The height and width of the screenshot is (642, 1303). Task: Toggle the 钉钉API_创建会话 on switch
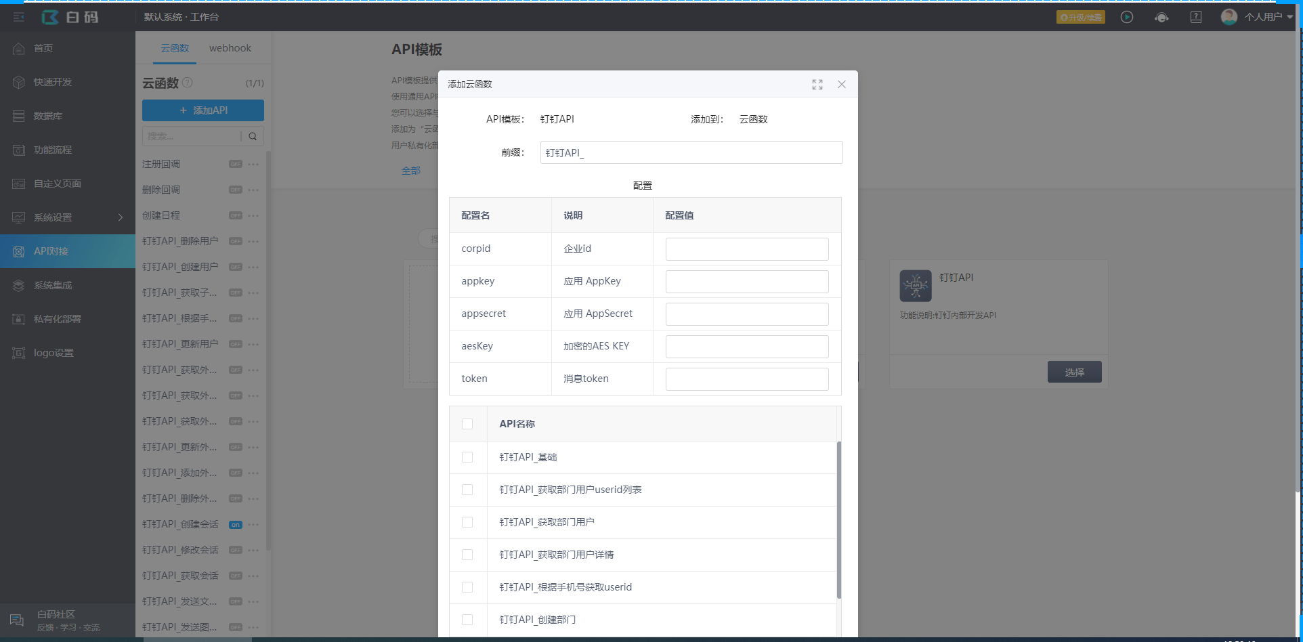click(x=235, y=525)
